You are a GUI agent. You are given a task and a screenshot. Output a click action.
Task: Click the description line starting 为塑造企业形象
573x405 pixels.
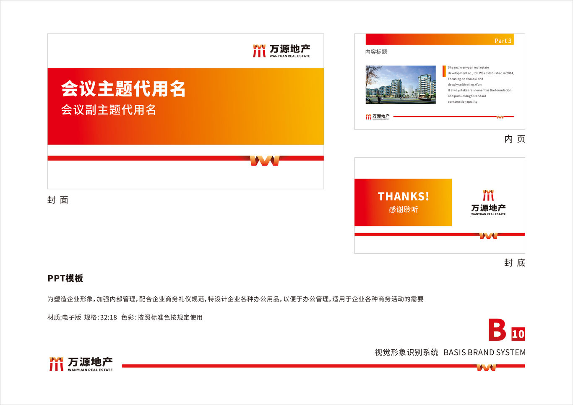coord(235,299)
